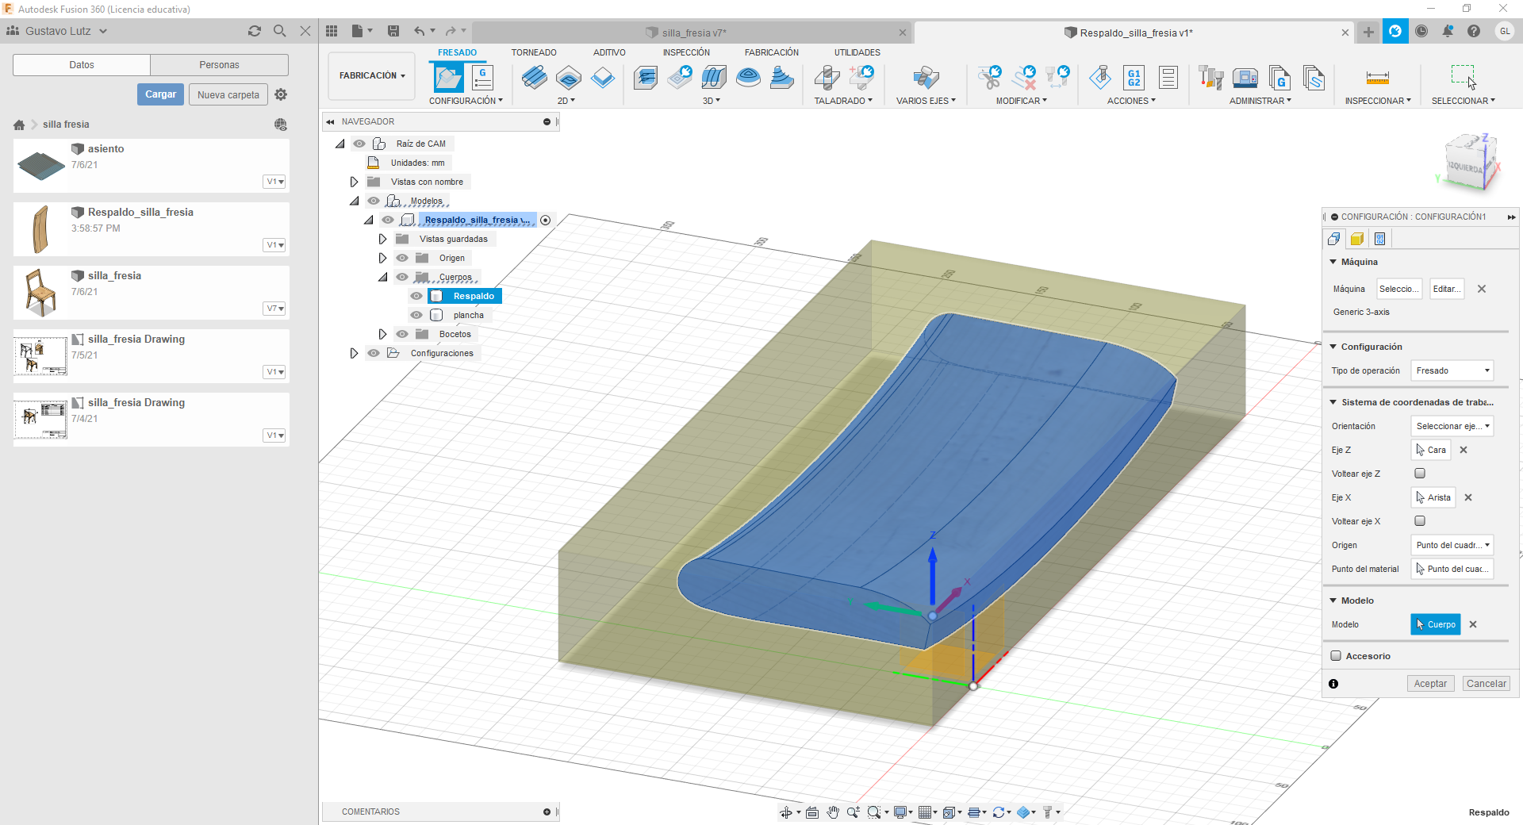The image size is (1523, 825).
Task: Toggle visibility of plancha body
Action: tap(416, 315)
